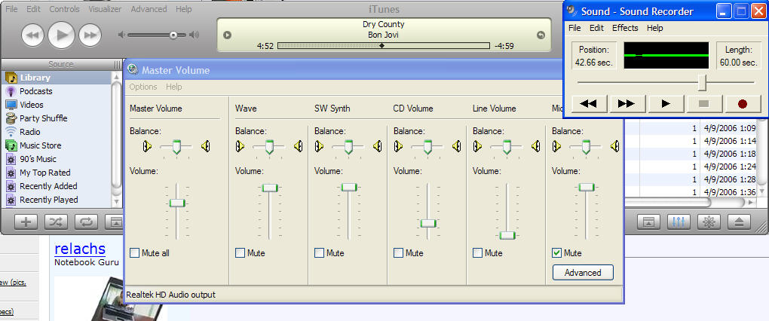Click the Sound Recorder title bar icon
The image size is (769, 321).
click(x=571, y=11)
